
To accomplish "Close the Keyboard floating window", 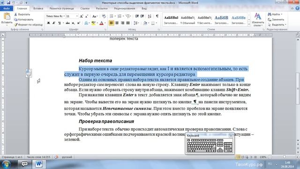I will 231,136.
